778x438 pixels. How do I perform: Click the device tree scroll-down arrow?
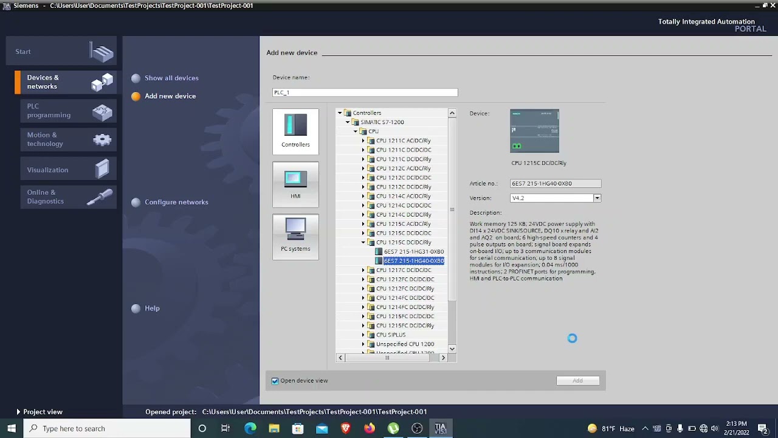click(452, 349)
